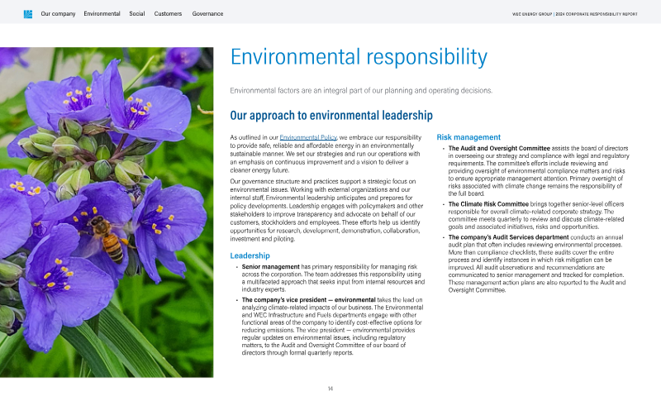The image size is (661, 401).
Task: Click the Our approach to environmental leadership heading
Action: click(330, 116)
